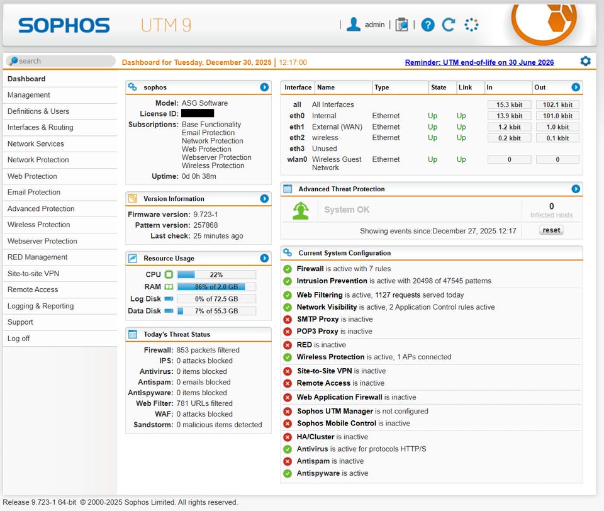Viewport: 604px width, 511px height.
Task: Click the Data Disk drive icon
Action: pos(169,311)
